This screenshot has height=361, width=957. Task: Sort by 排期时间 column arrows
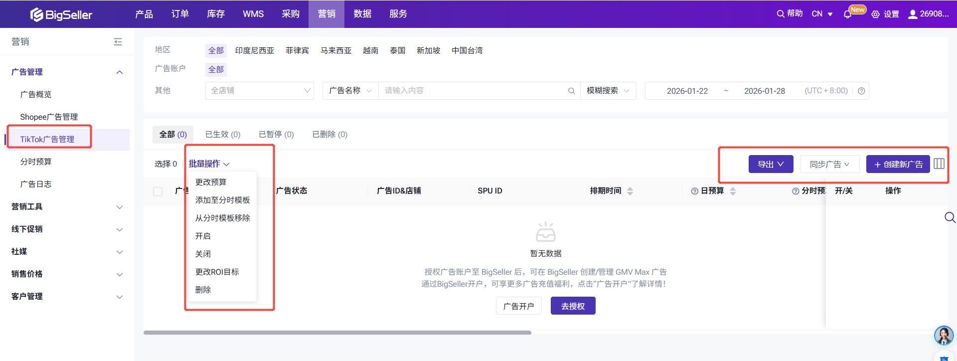click(x=630, y=191)
